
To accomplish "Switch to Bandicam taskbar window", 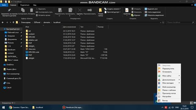I will 73,107.
